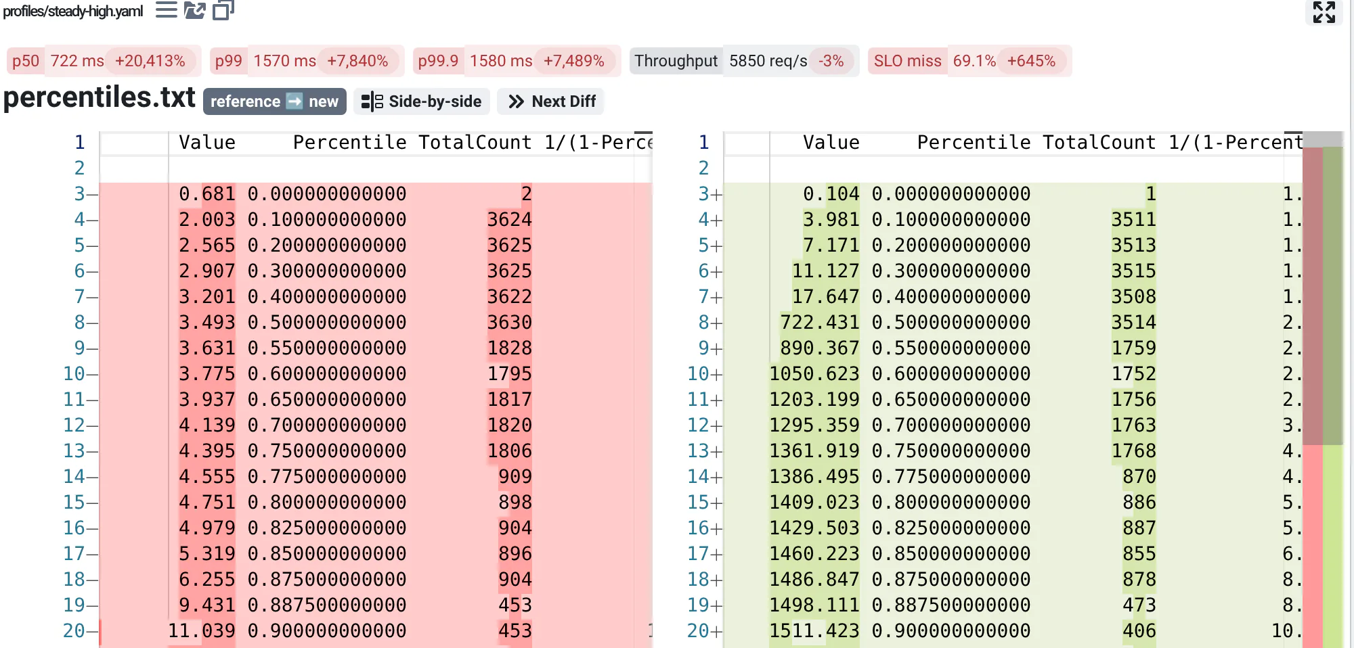The height and width of the screenshot is (648, 1354).
Task: Select value 722.431 in the right pane
Action: [820, 323]
